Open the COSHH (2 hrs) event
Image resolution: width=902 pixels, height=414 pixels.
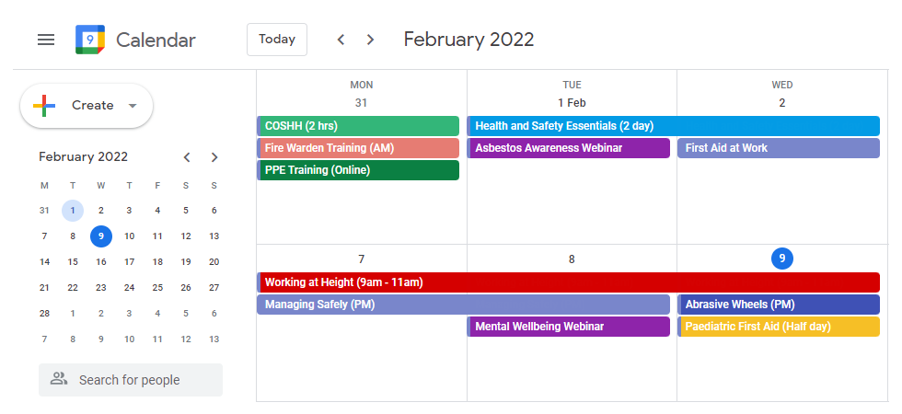coord(358,126)
